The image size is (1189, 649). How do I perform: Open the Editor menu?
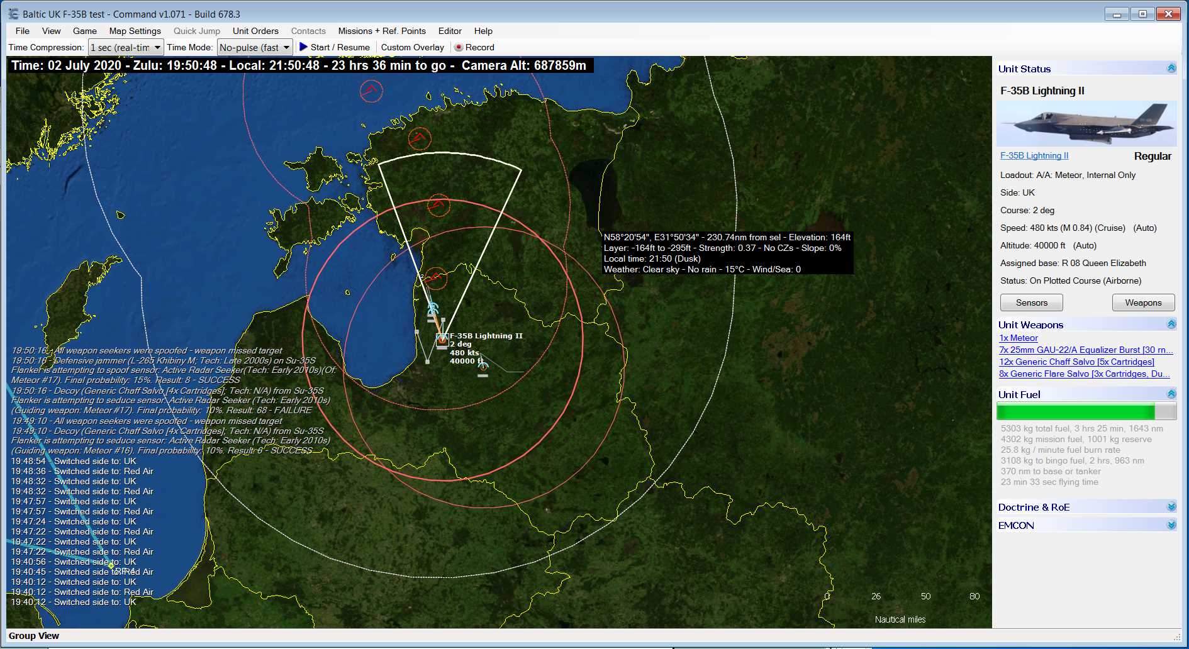pos(450,31)
